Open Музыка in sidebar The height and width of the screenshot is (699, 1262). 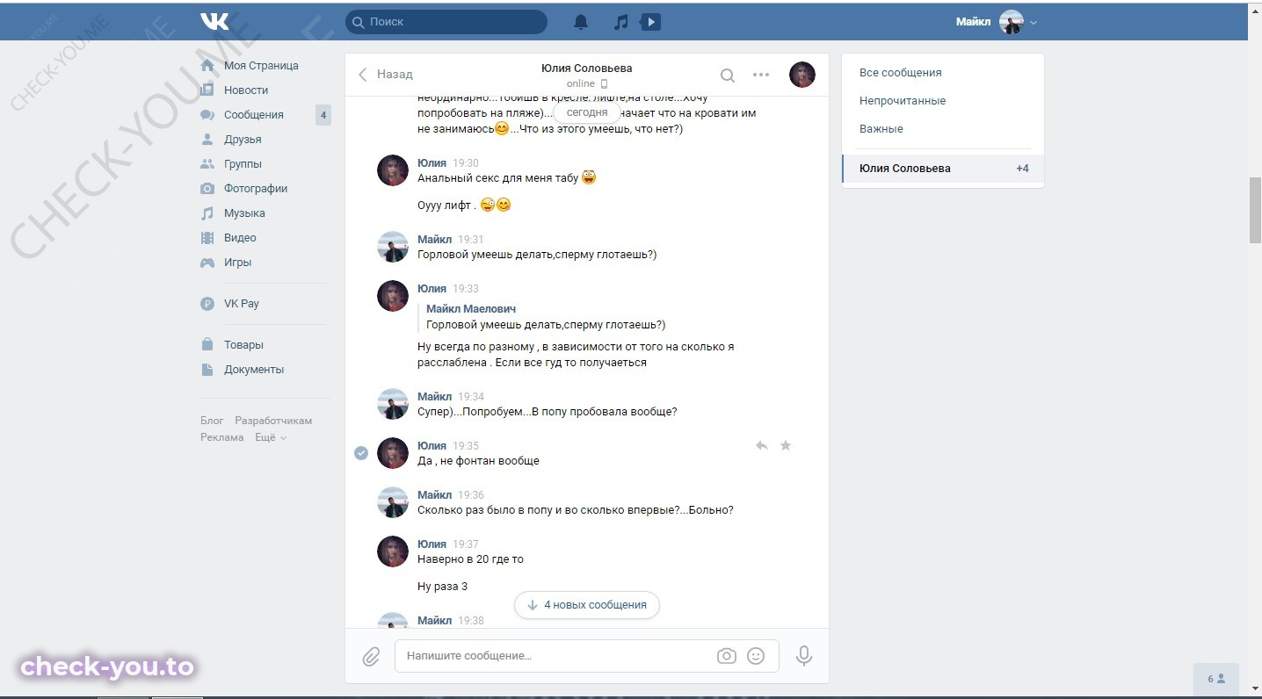point(244,213)
